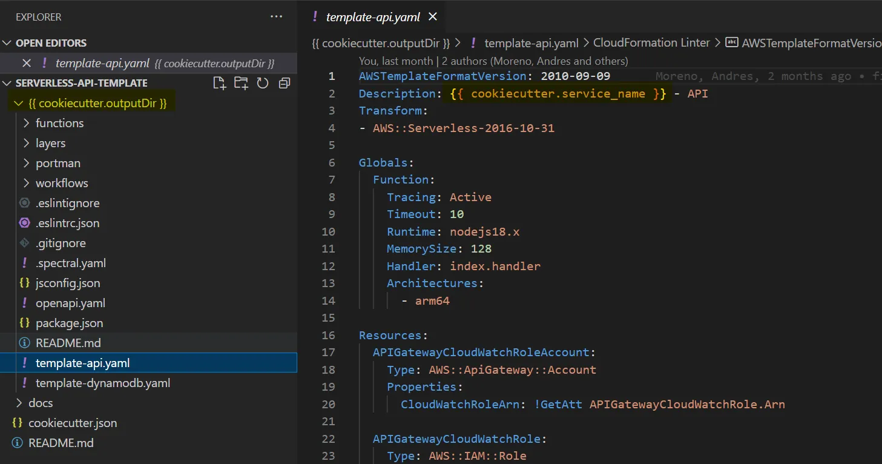Collapse all folders in Explorer
The width and height of the screenshot is (882, 464).
click(x=284, y=83)
